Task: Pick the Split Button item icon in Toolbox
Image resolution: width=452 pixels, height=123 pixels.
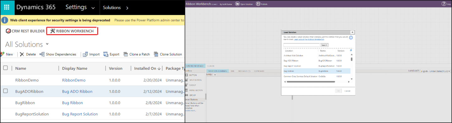Action: point(186,80)
